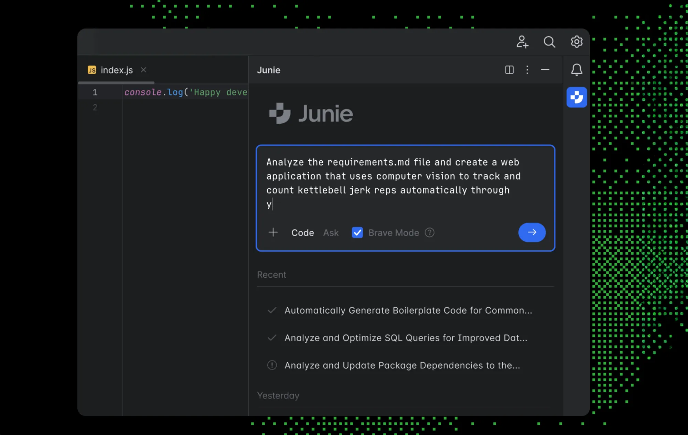Disable the Brave Mode checkbox
This screenshot has height=435, width=688.
click(357, 232)
